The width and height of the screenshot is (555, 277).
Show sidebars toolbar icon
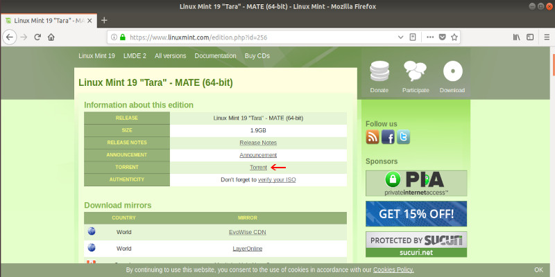click(x=530, y=37)
